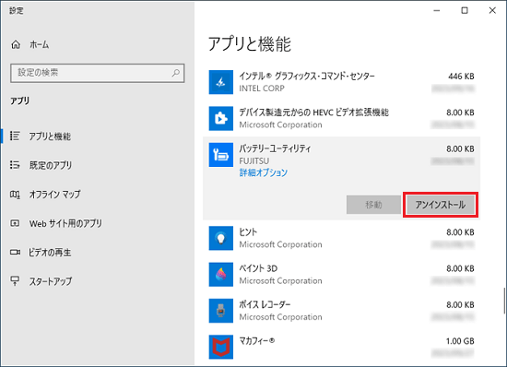Viewport: 507px width, 367px height.
Task: Click the ヒント lightbulb app icon
Action: point(221,238)
